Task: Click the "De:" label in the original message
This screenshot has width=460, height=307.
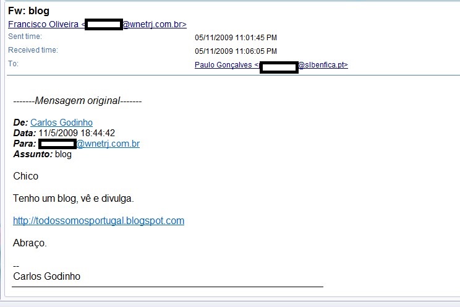Action: [x=20, y=123]
